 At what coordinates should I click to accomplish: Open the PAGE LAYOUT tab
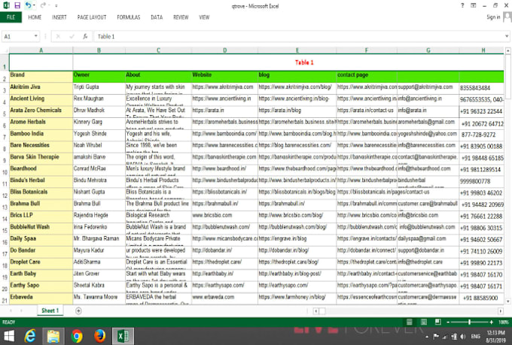coord(92,17)
